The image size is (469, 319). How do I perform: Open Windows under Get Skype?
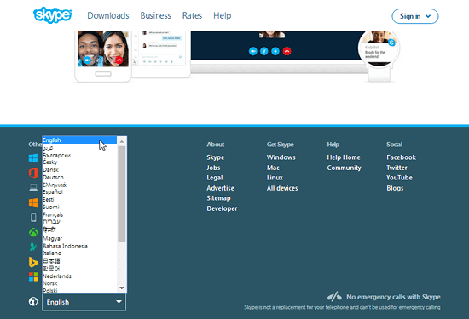281,157
